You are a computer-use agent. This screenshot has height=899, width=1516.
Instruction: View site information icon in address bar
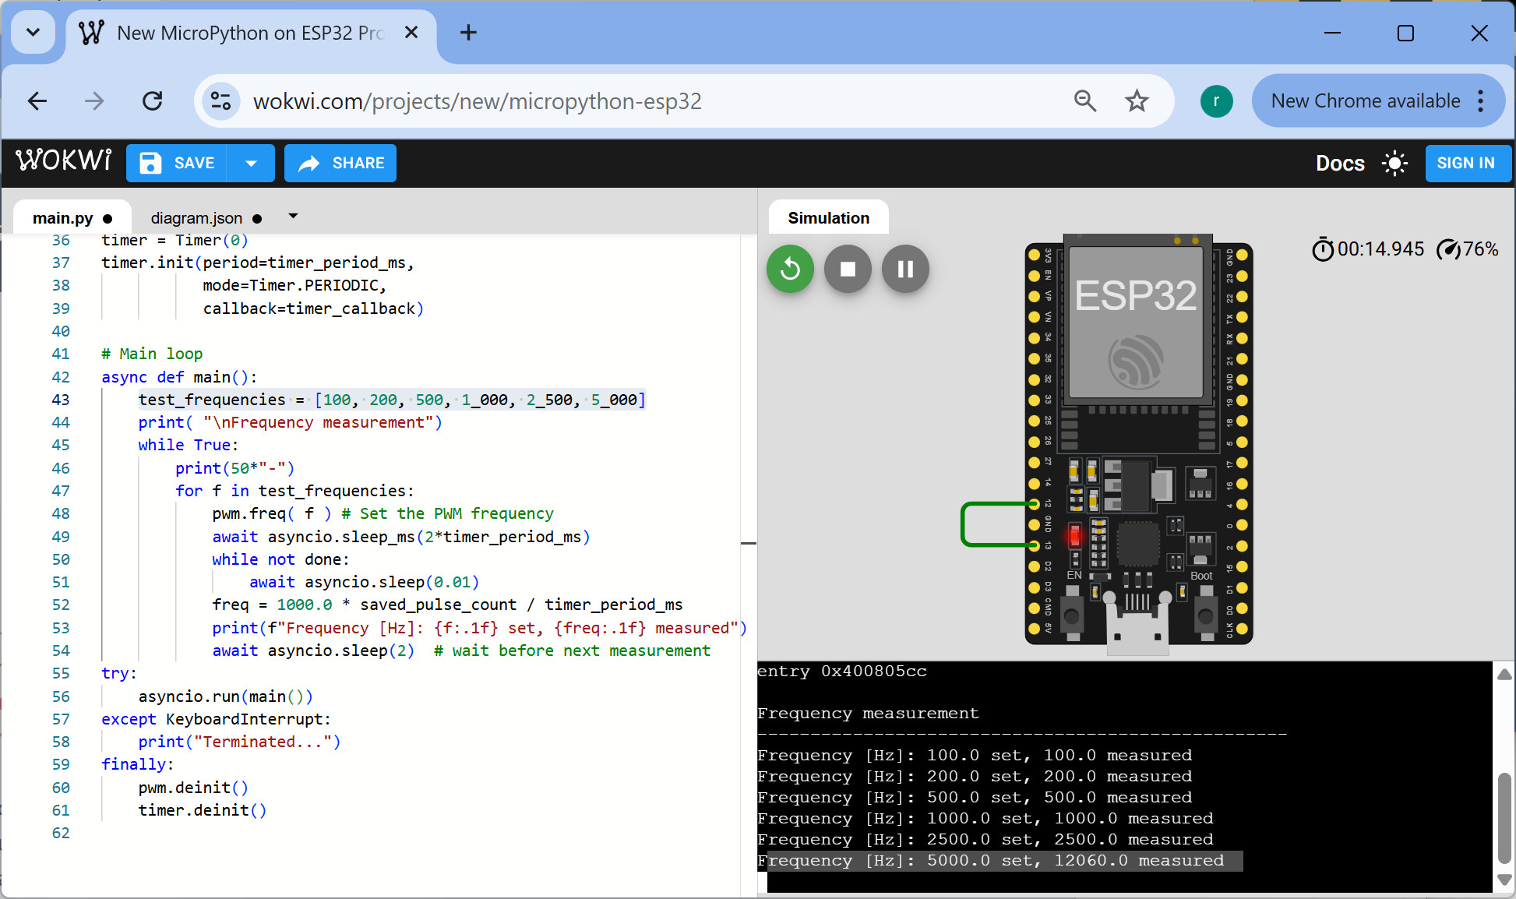click(220, 101)
